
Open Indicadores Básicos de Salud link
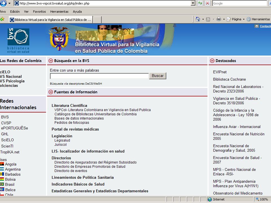point(78,184)
